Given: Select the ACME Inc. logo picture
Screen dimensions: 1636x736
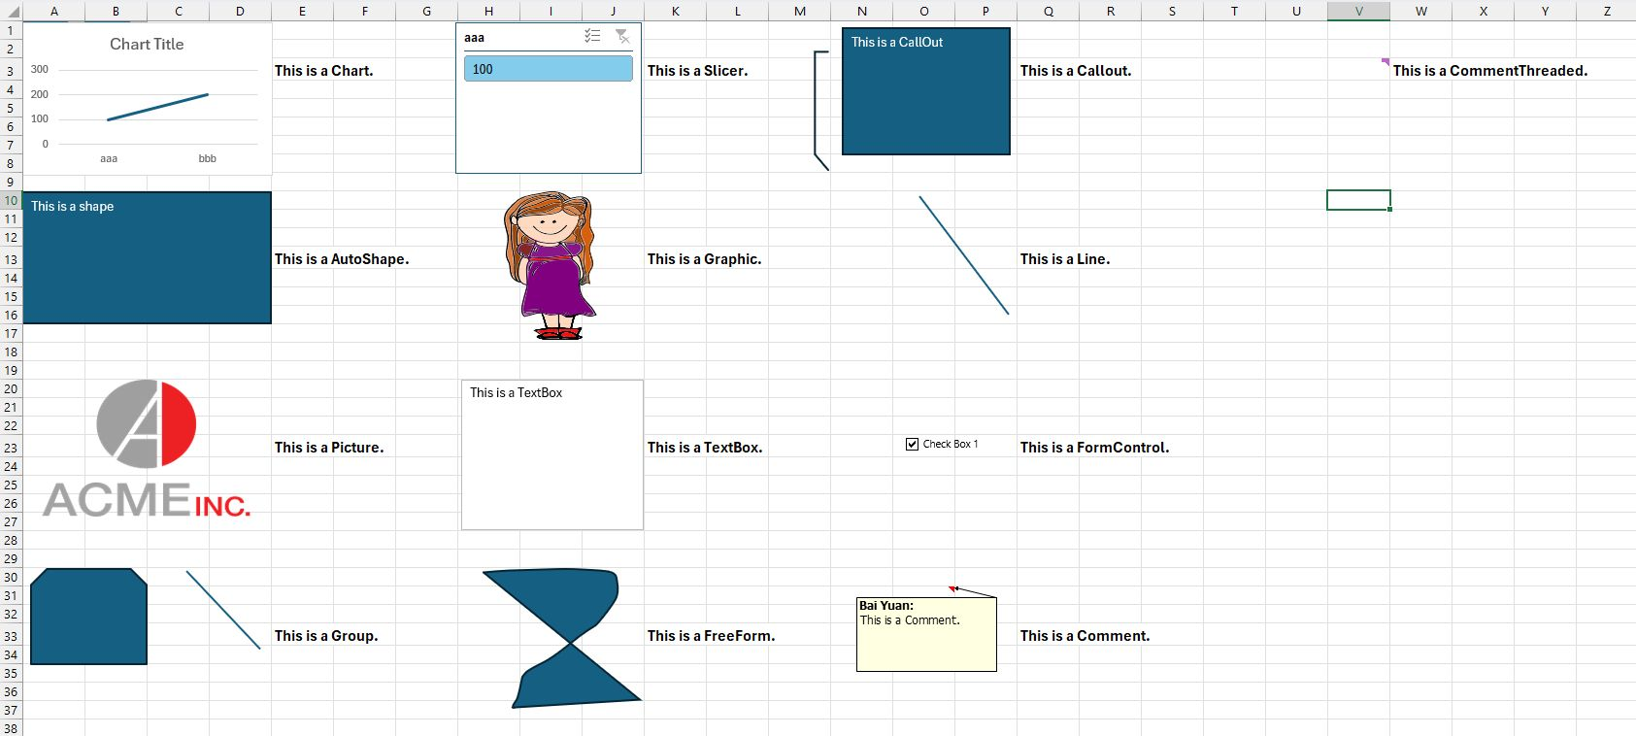Looking at the screenshot, I should point(147,448).
